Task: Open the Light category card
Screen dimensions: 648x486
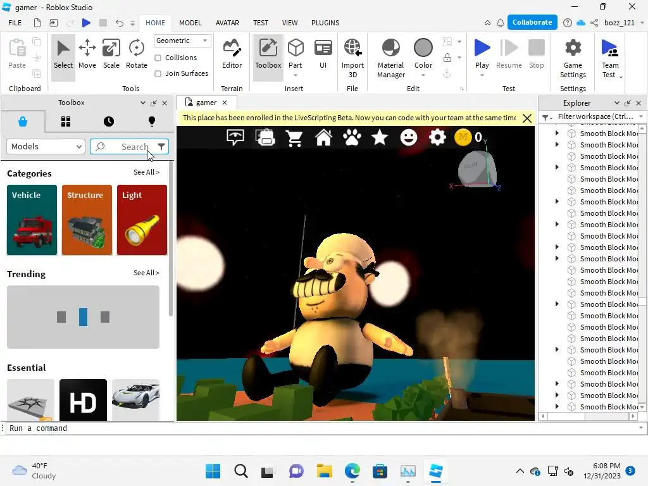Action: tap(142, 220)
